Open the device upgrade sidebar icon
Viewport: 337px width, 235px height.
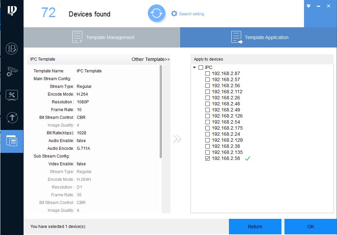[12, 118]
